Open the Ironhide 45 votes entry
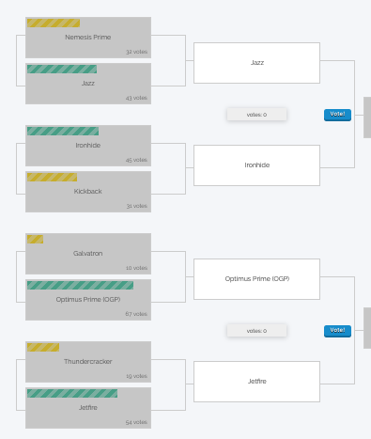Image resolution: width=371 pixels, height=439 pixels. 88,146
